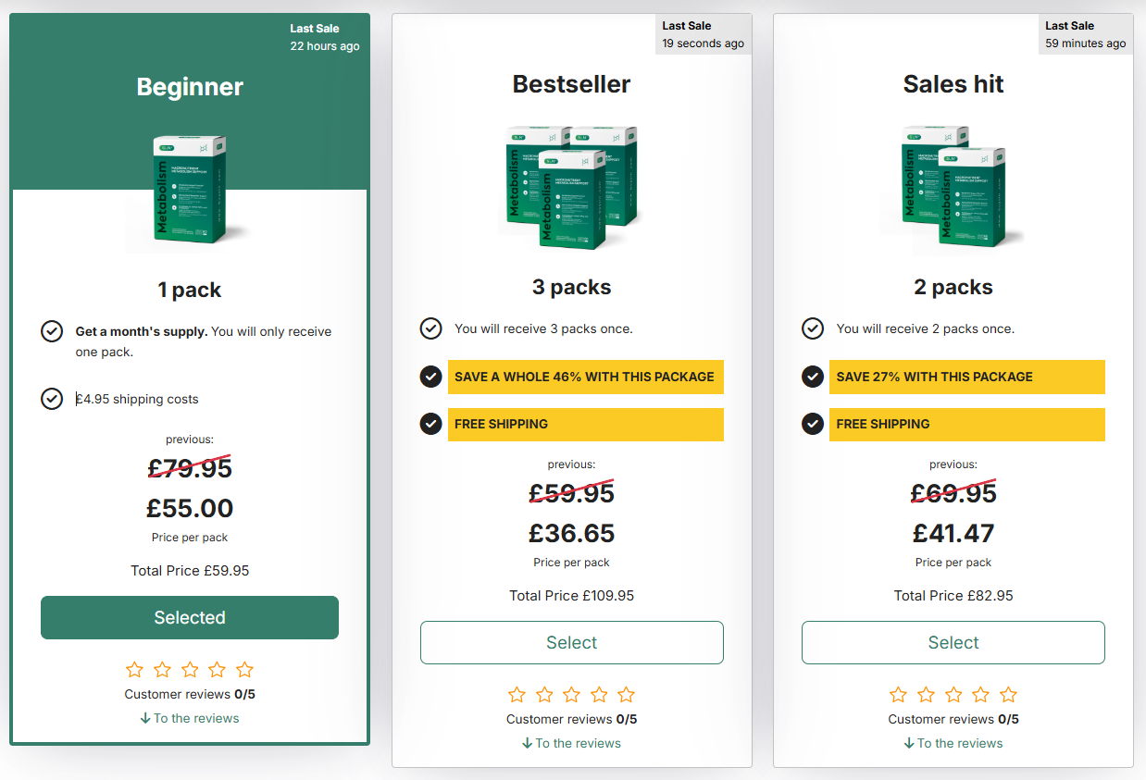
Task: Select the Sales hit 2 packs plan
Action: click(953, 642)
